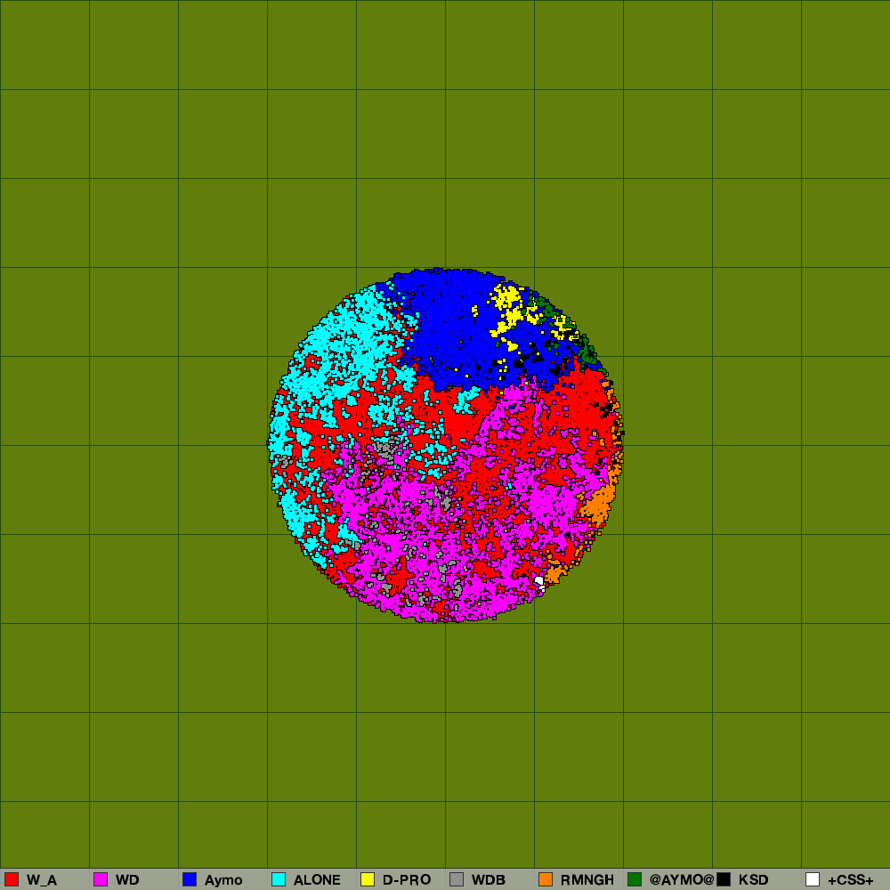This screenshot has height=890, width=890.
Task: Click the RMNGH team name label
Action: 587,880
